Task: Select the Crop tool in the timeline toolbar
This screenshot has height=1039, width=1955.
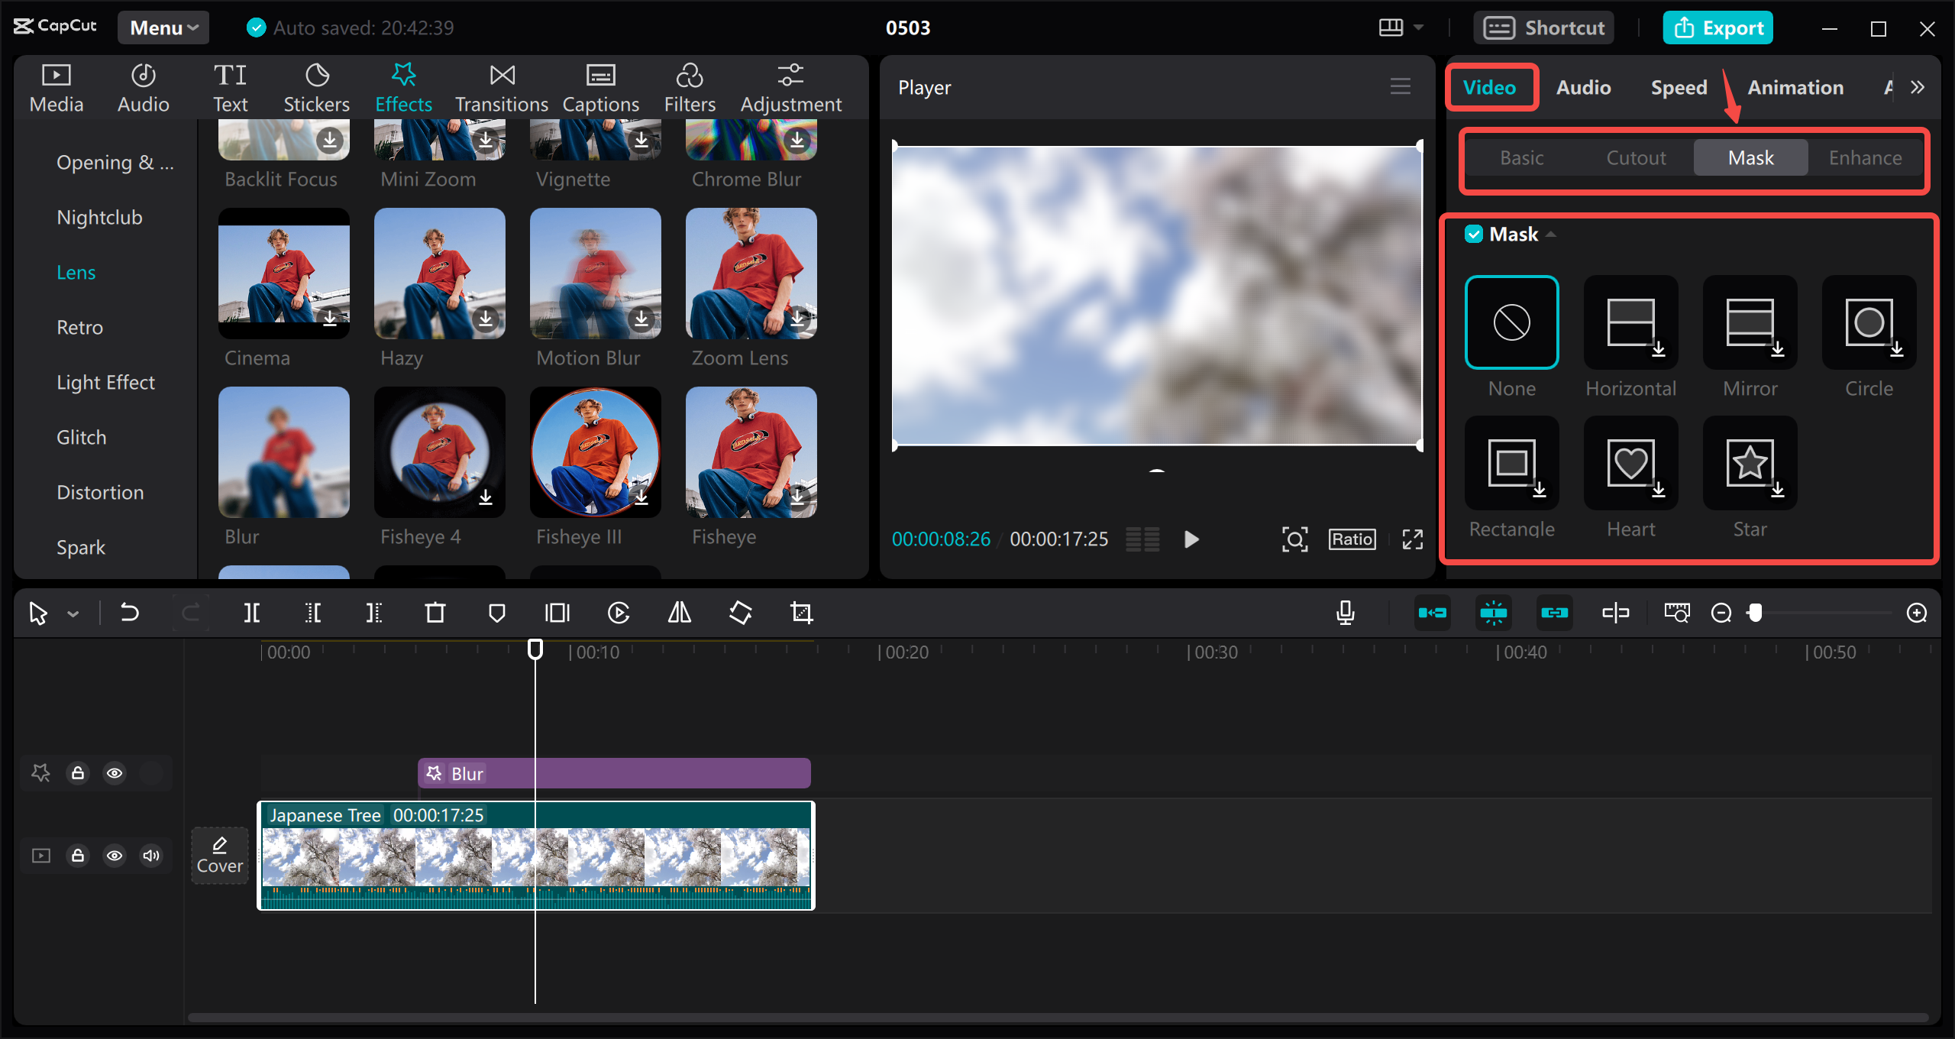Action: pos(800,612)
